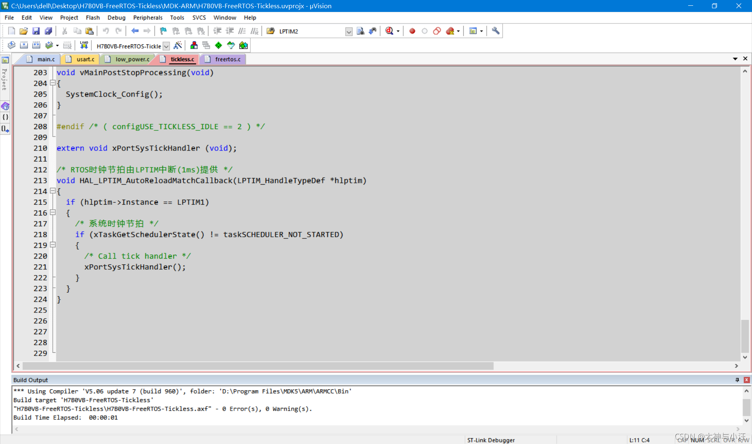The height and width of the screenshot is (444, 752).
Task: Download code to target flash via LOAD icon
Action: 84,45
